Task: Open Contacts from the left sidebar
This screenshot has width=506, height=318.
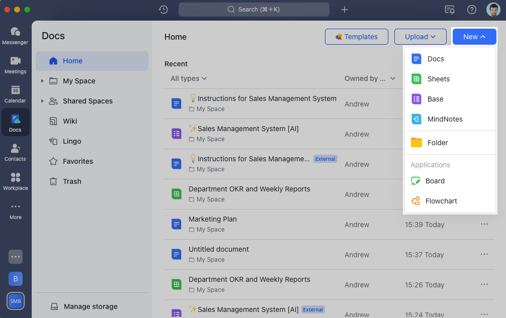Action: pyautogui.click(x=15, y=152)
